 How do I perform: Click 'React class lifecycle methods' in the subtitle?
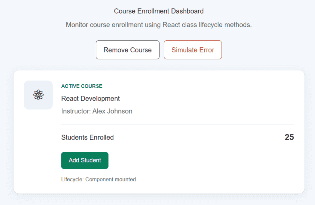tap(207, 25)
